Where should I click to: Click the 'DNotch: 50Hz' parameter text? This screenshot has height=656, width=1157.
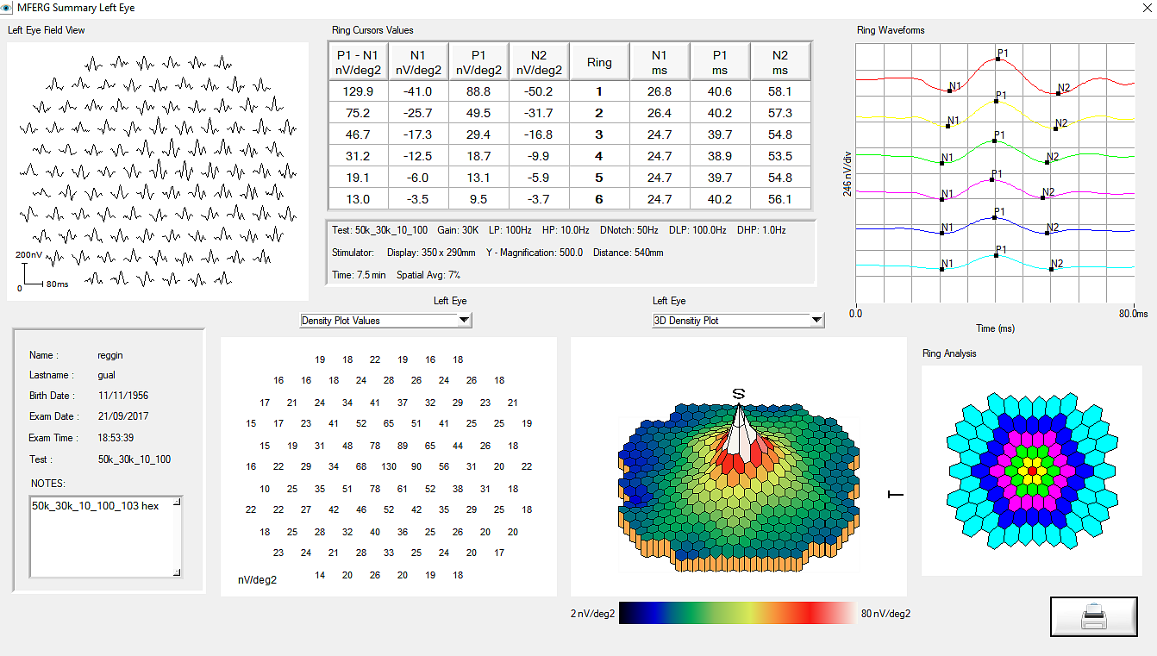pos(629,230)
